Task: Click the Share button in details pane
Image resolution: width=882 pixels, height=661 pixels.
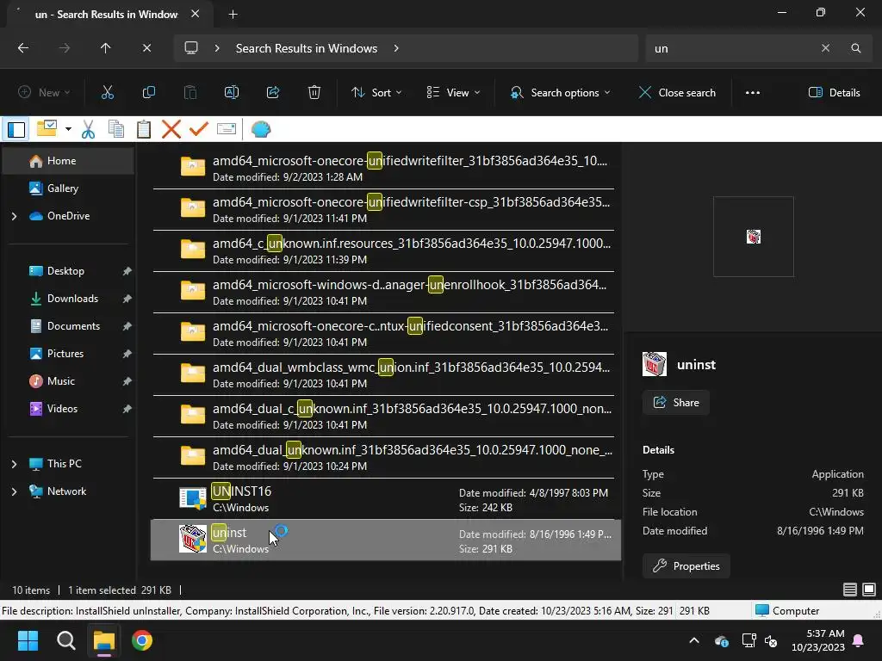Action: [x=676, y=403]
